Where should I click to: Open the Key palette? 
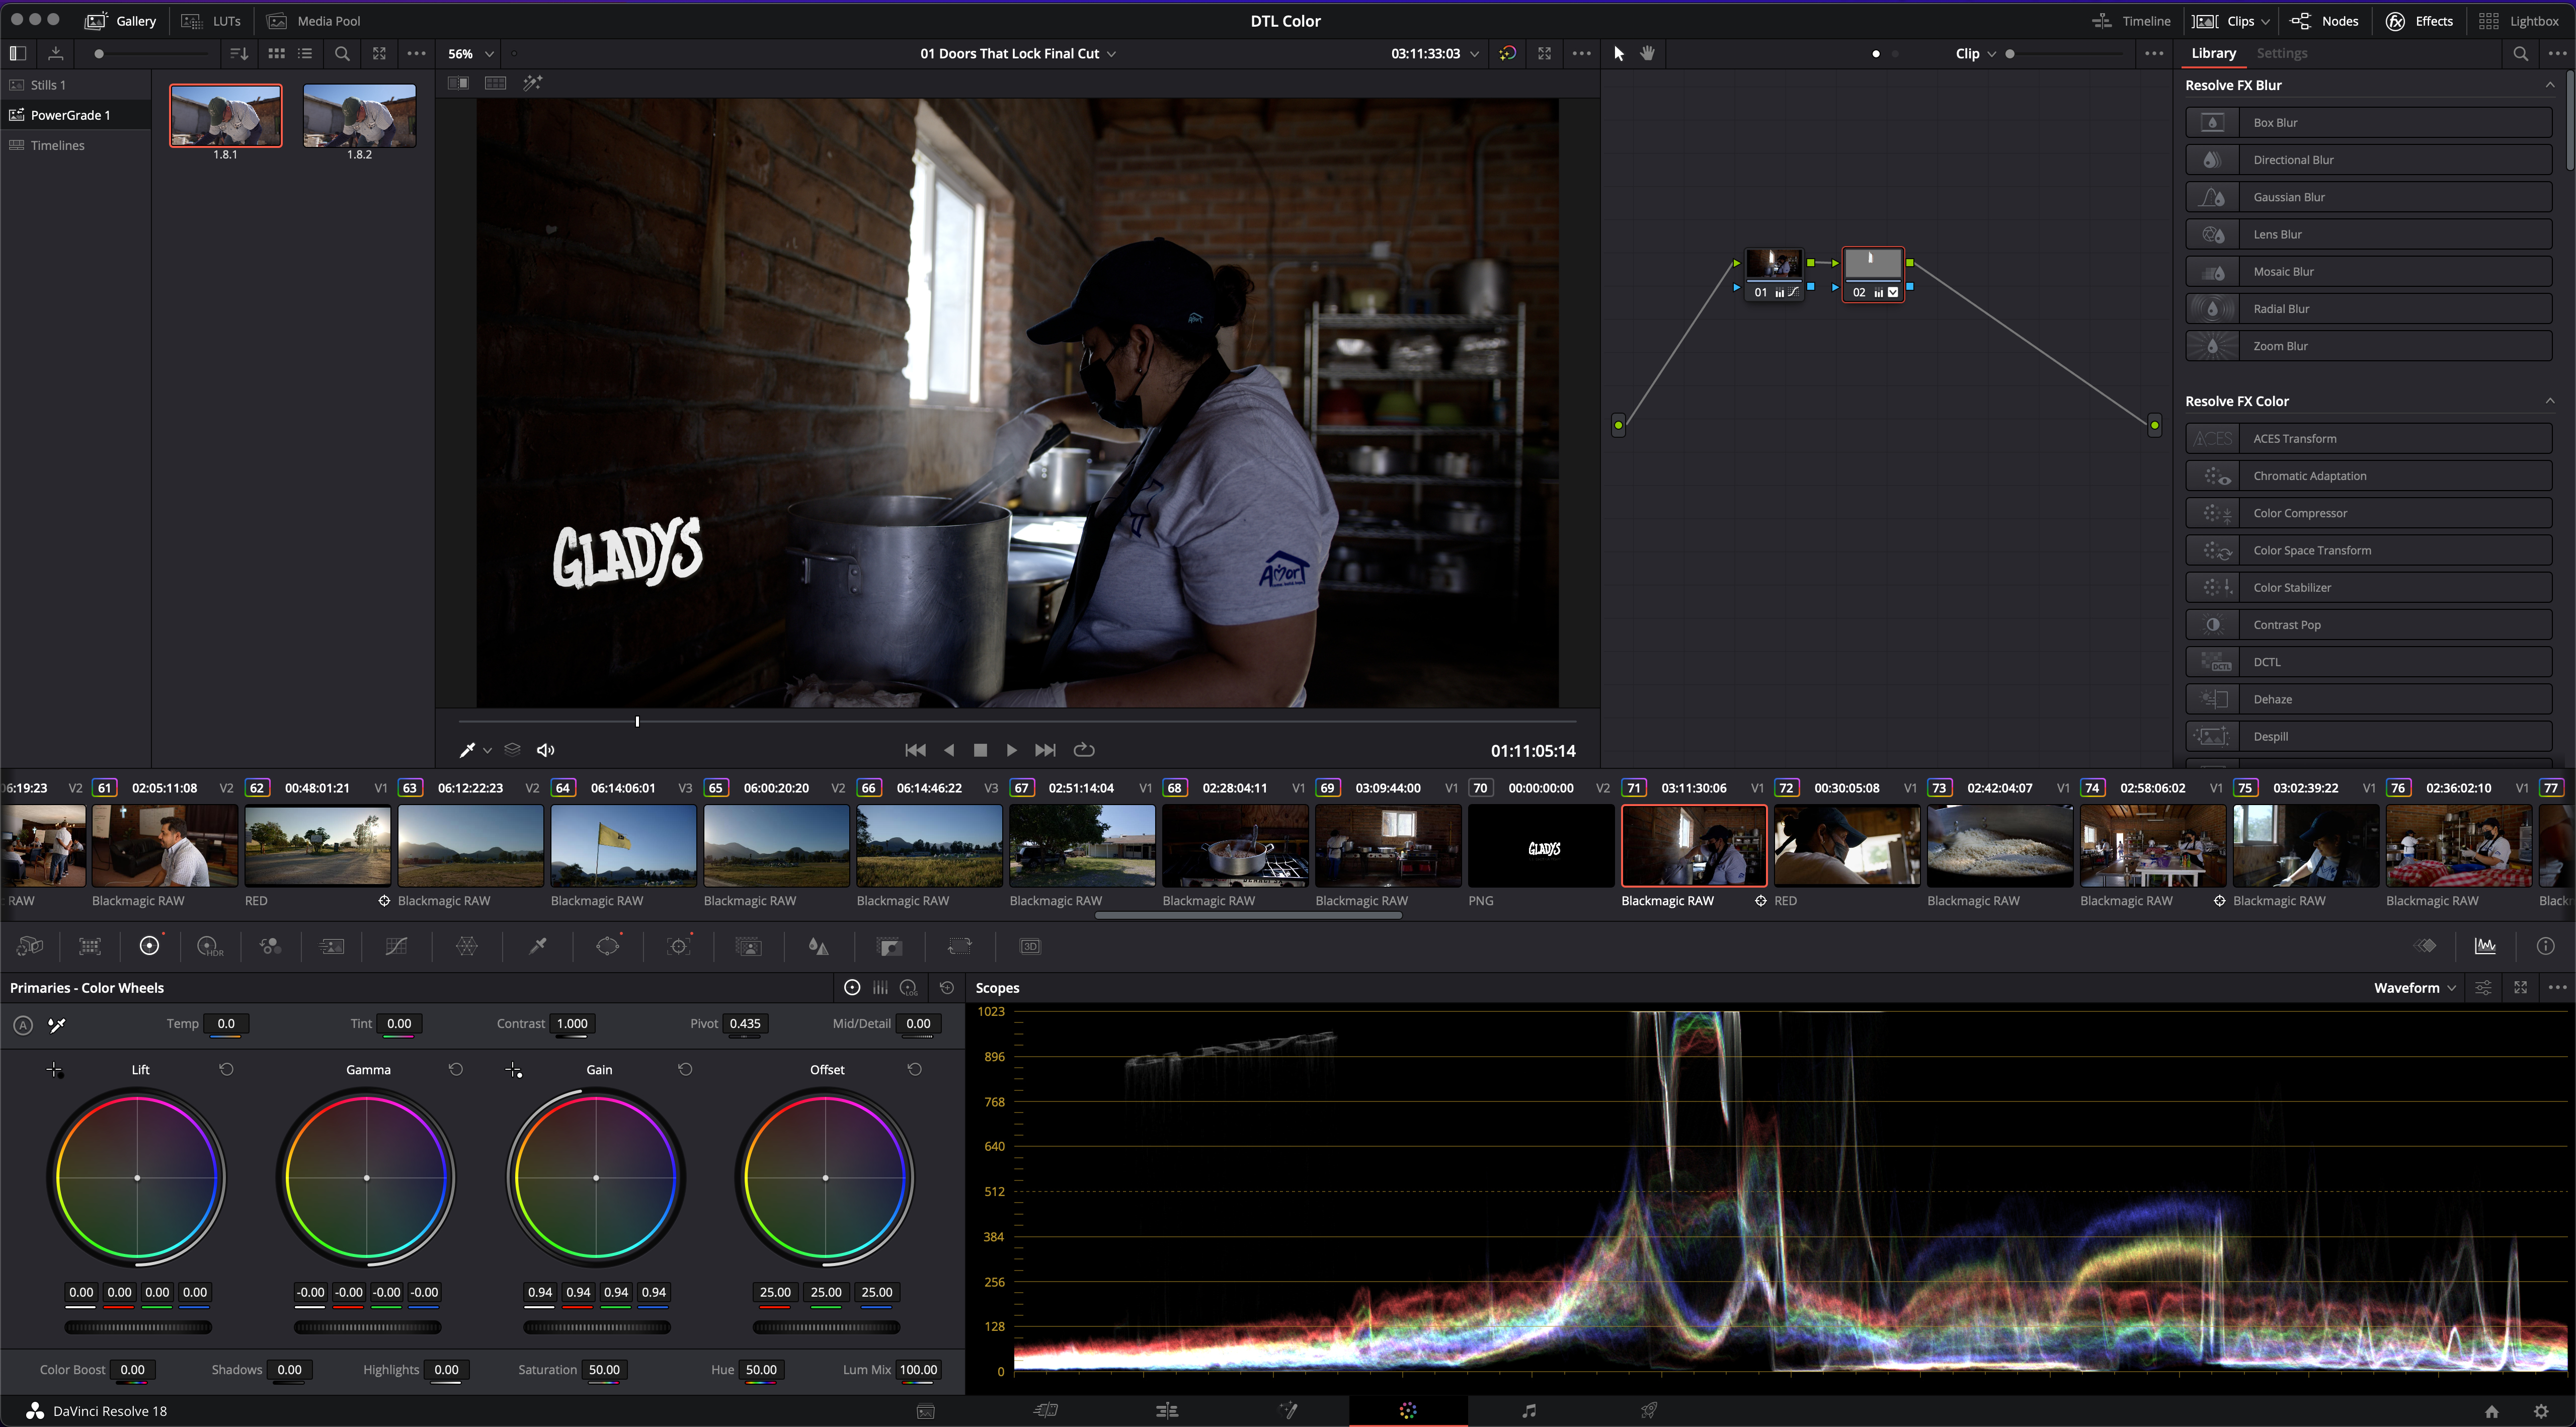click(890, 946)
